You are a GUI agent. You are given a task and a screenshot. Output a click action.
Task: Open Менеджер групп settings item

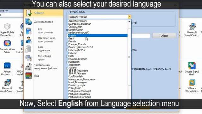pyautogui.click(x=44, y=58)
